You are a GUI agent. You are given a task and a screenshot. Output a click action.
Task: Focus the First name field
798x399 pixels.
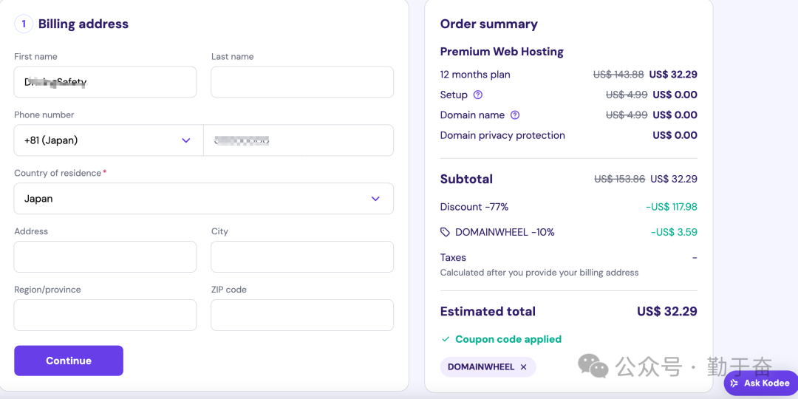pos(105,82)
